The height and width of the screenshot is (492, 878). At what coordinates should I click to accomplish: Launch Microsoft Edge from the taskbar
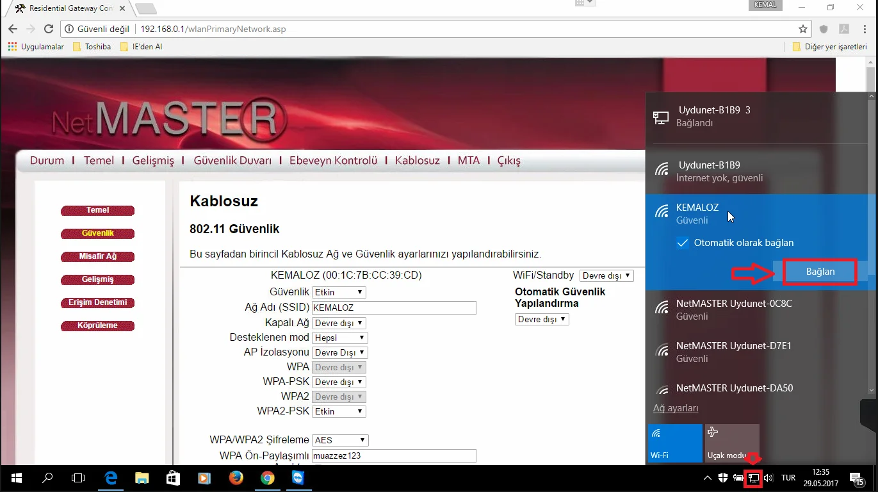point(110,477)
